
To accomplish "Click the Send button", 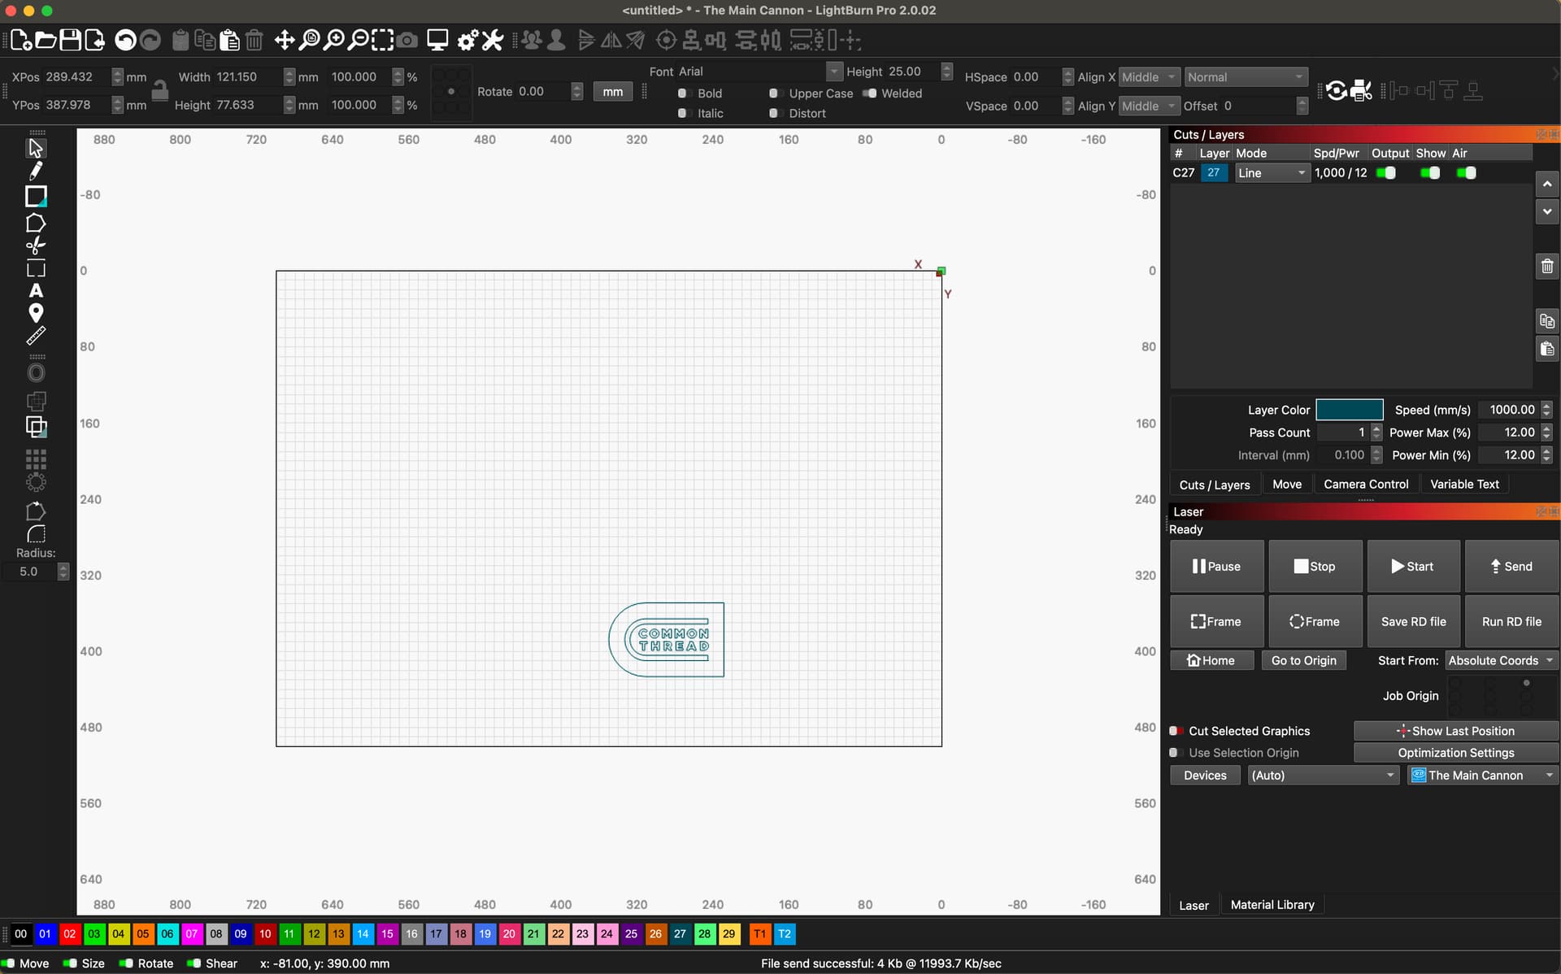I will [x=1511, y=567].
